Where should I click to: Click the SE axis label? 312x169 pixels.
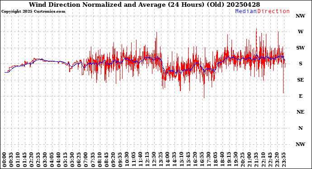pos(300,80)
